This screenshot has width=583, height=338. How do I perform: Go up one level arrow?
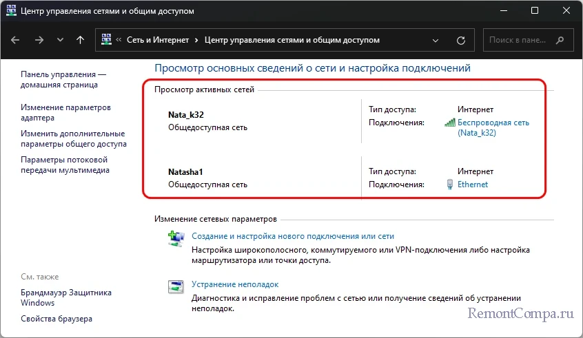click(81, 40)
